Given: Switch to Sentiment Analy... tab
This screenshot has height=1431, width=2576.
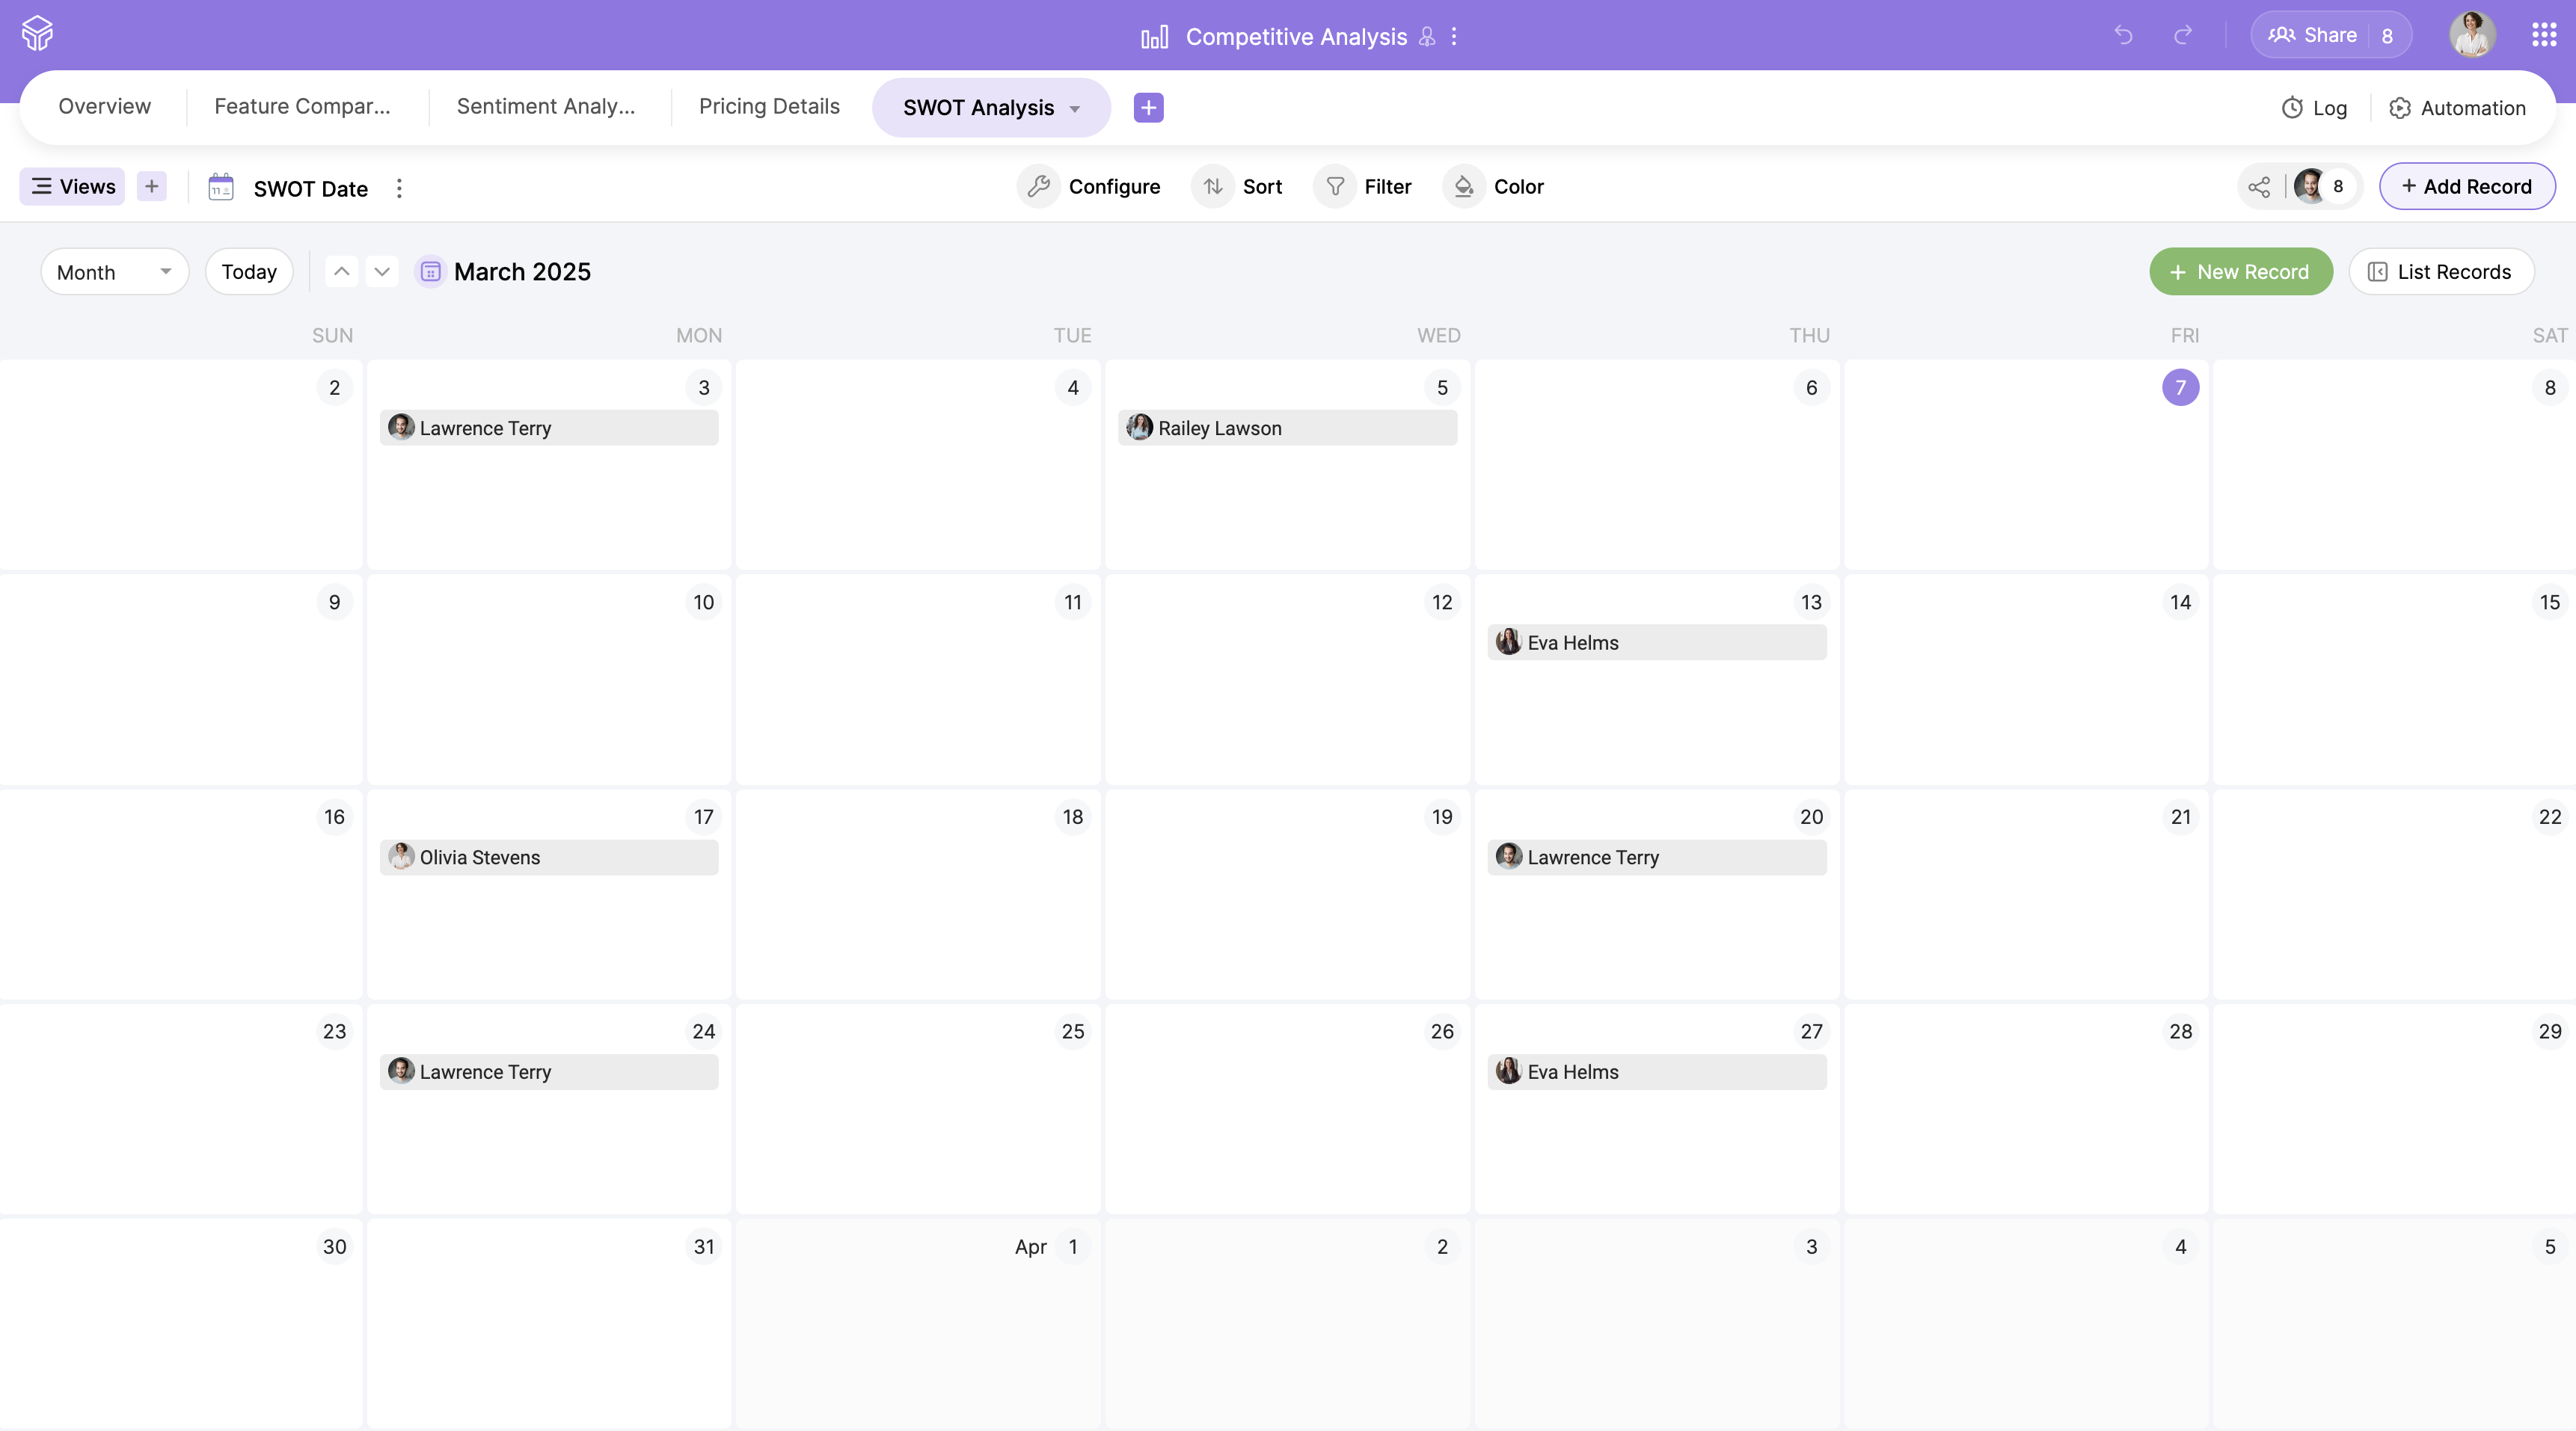Looking at the screenshot, I should pyautogui.click(x=546, y=106).
